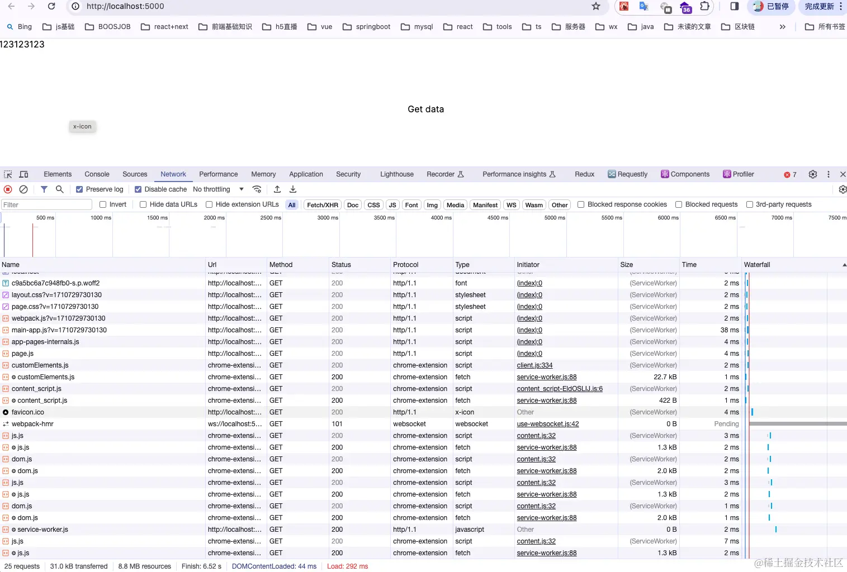Open network conditions wifi icon

(257, 189)
